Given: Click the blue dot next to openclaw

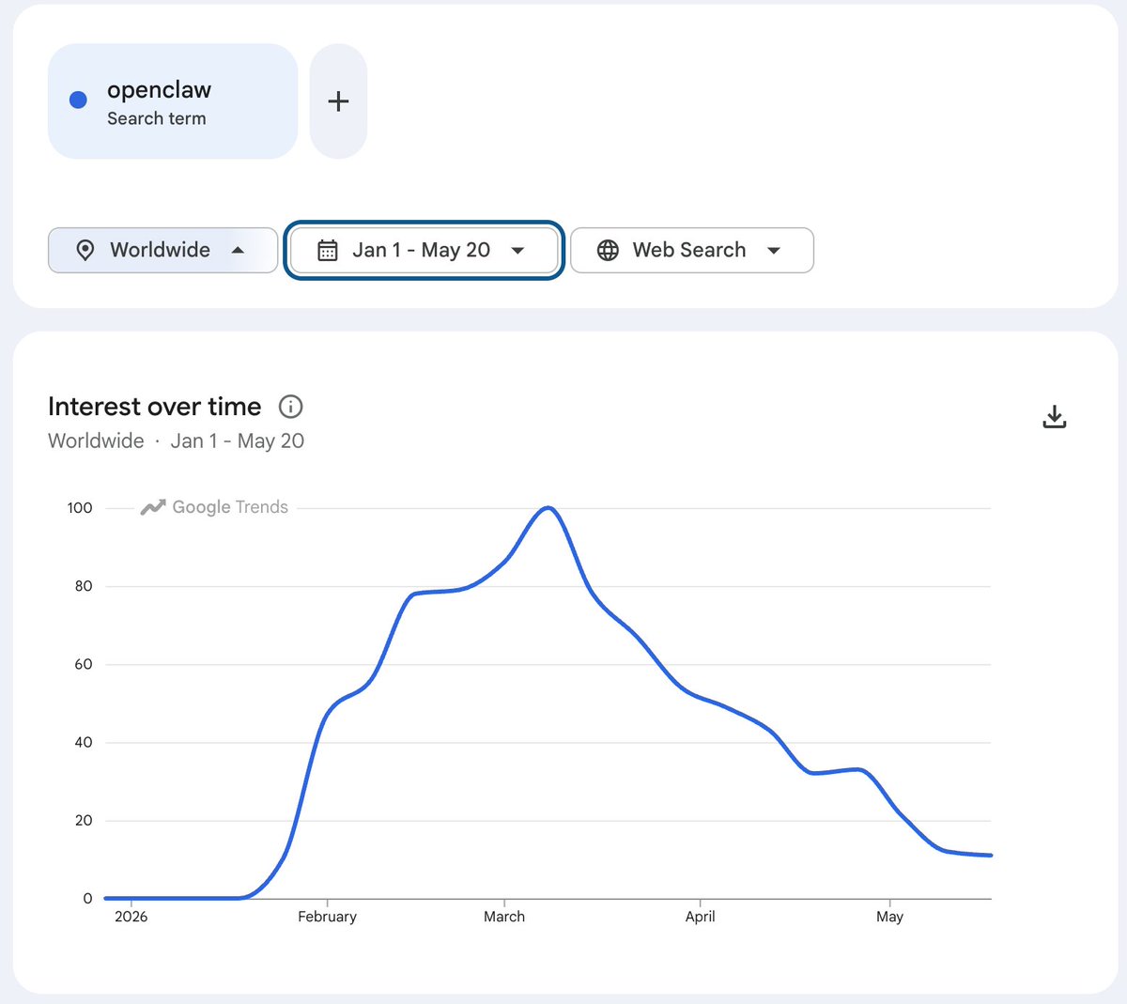Looking at the screenshot, I should pos(79,100).
